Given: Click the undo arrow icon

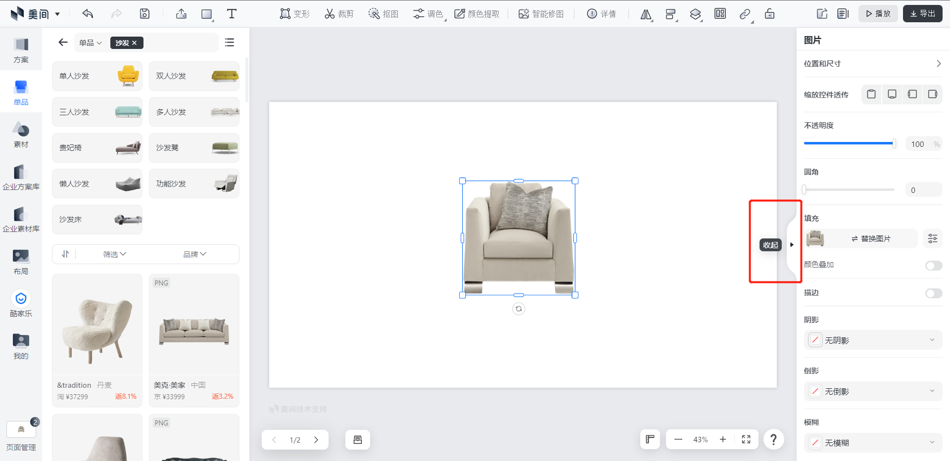Looking at the screenshot, I should 88,14.
